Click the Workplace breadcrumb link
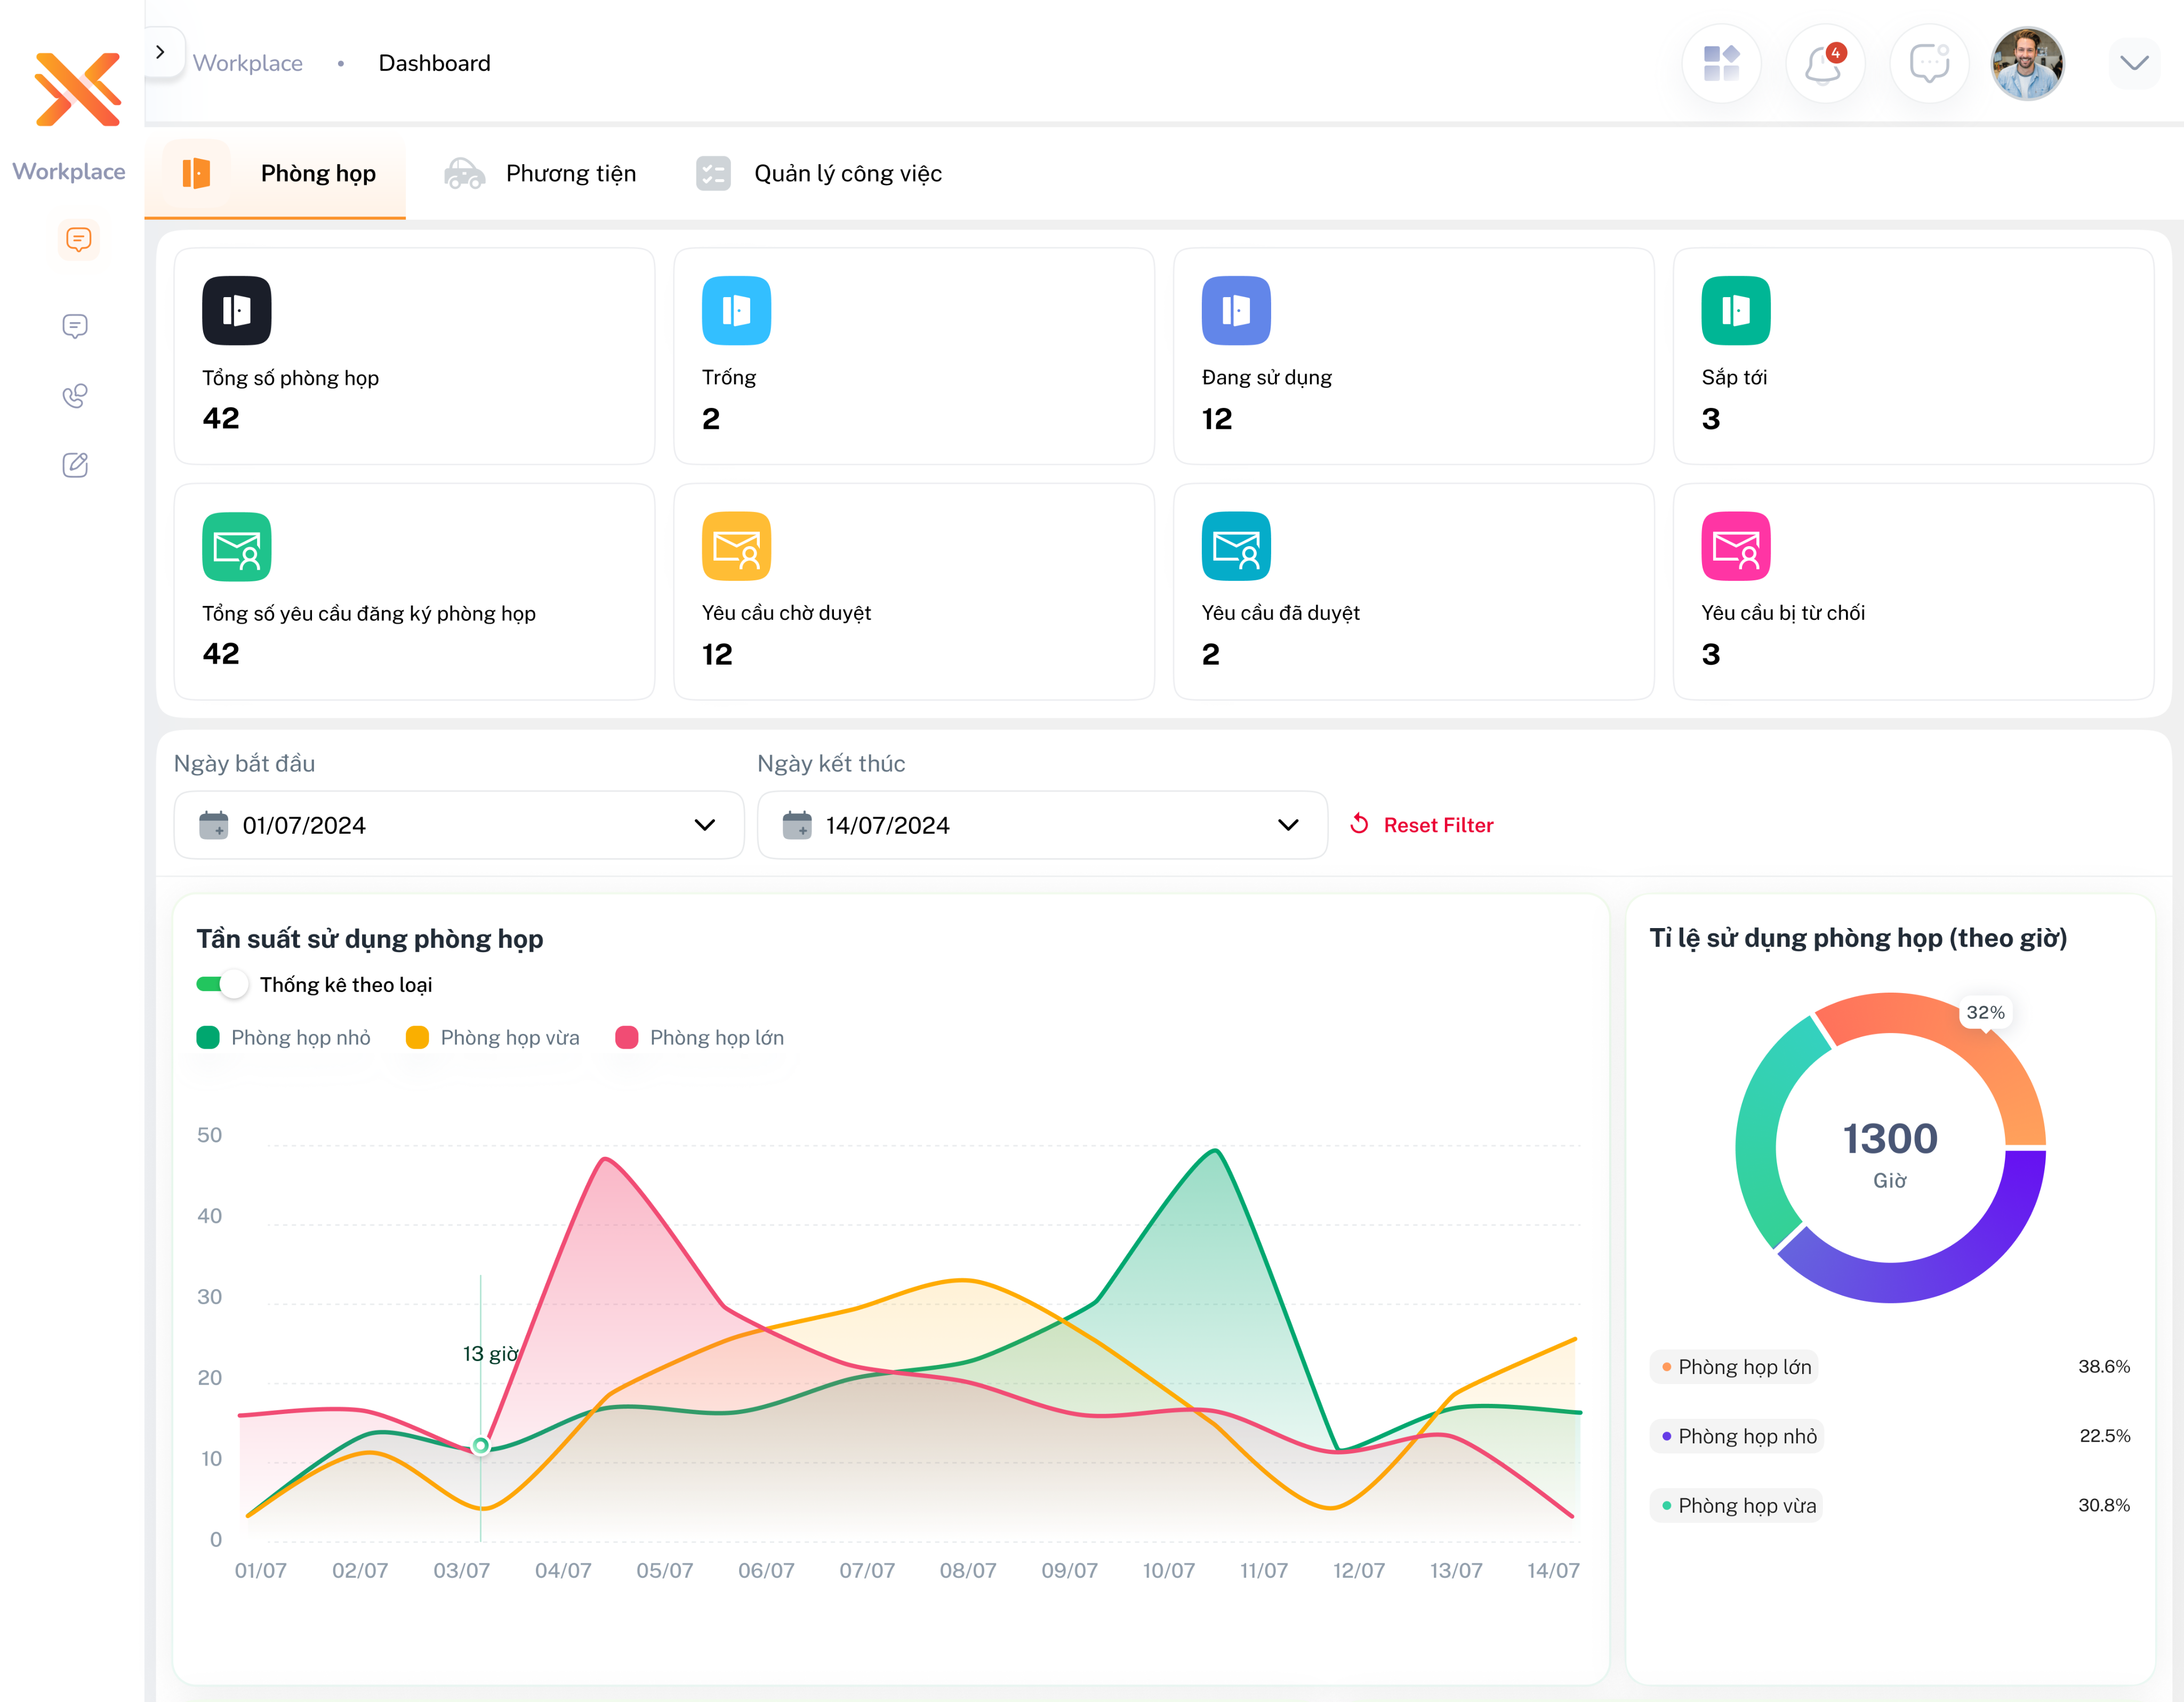The image size is (2184, 1702). [247, 64]
